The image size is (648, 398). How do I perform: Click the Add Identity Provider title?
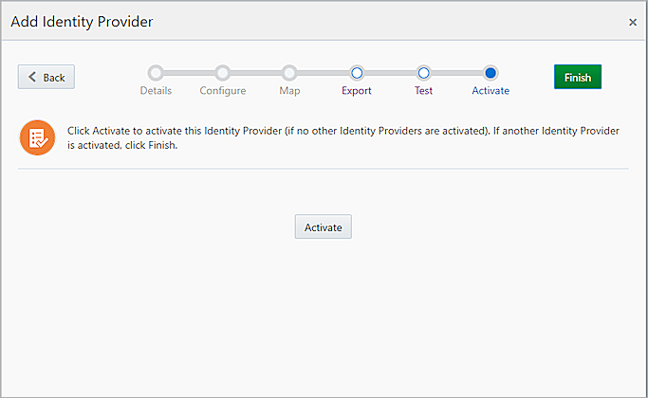pos(82,21)
